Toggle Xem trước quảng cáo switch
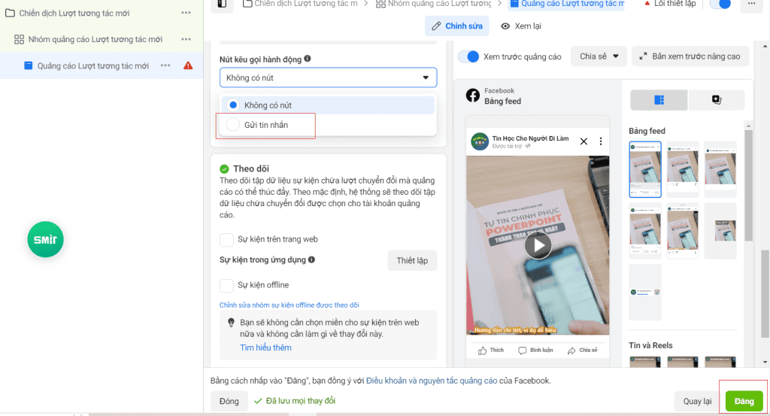 point(468,56)
